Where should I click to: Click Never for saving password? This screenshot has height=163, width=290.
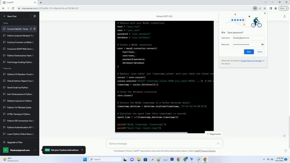pos(260,52)
